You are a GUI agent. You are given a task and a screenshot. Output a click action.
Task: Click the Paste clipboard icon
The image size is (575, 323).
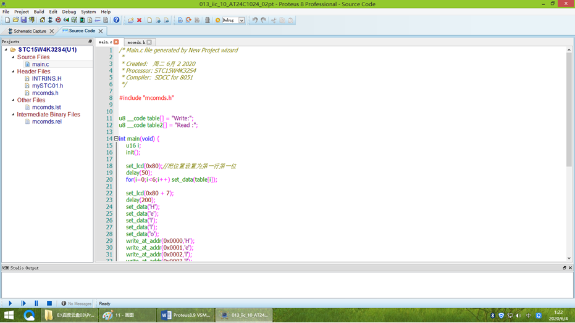click(290, 20)
